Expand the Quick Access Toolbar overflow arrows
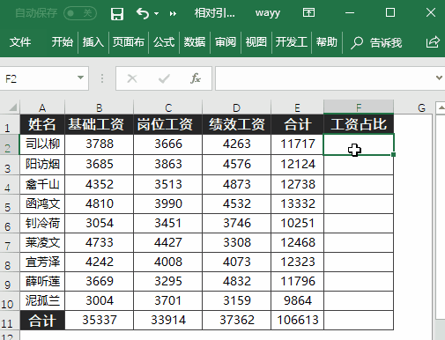The image size is (445, 340). point(173,14)
